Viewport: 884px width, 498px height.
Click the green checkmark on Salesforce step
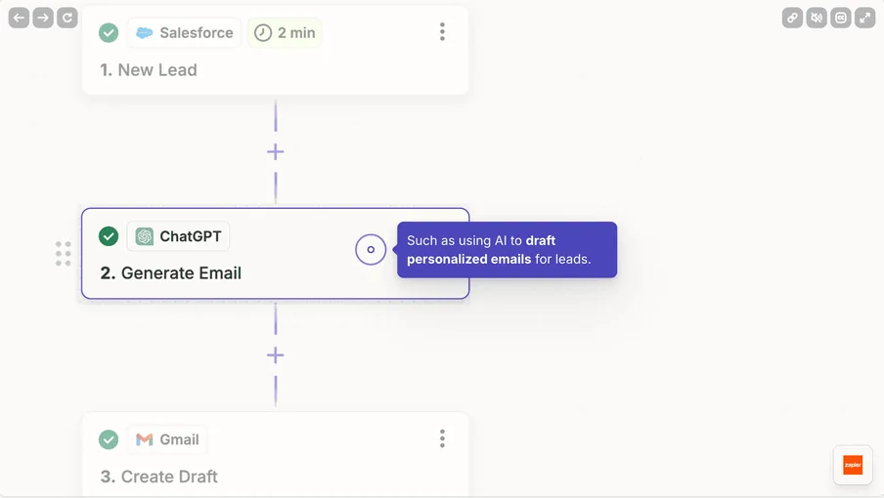click(109, 32)
